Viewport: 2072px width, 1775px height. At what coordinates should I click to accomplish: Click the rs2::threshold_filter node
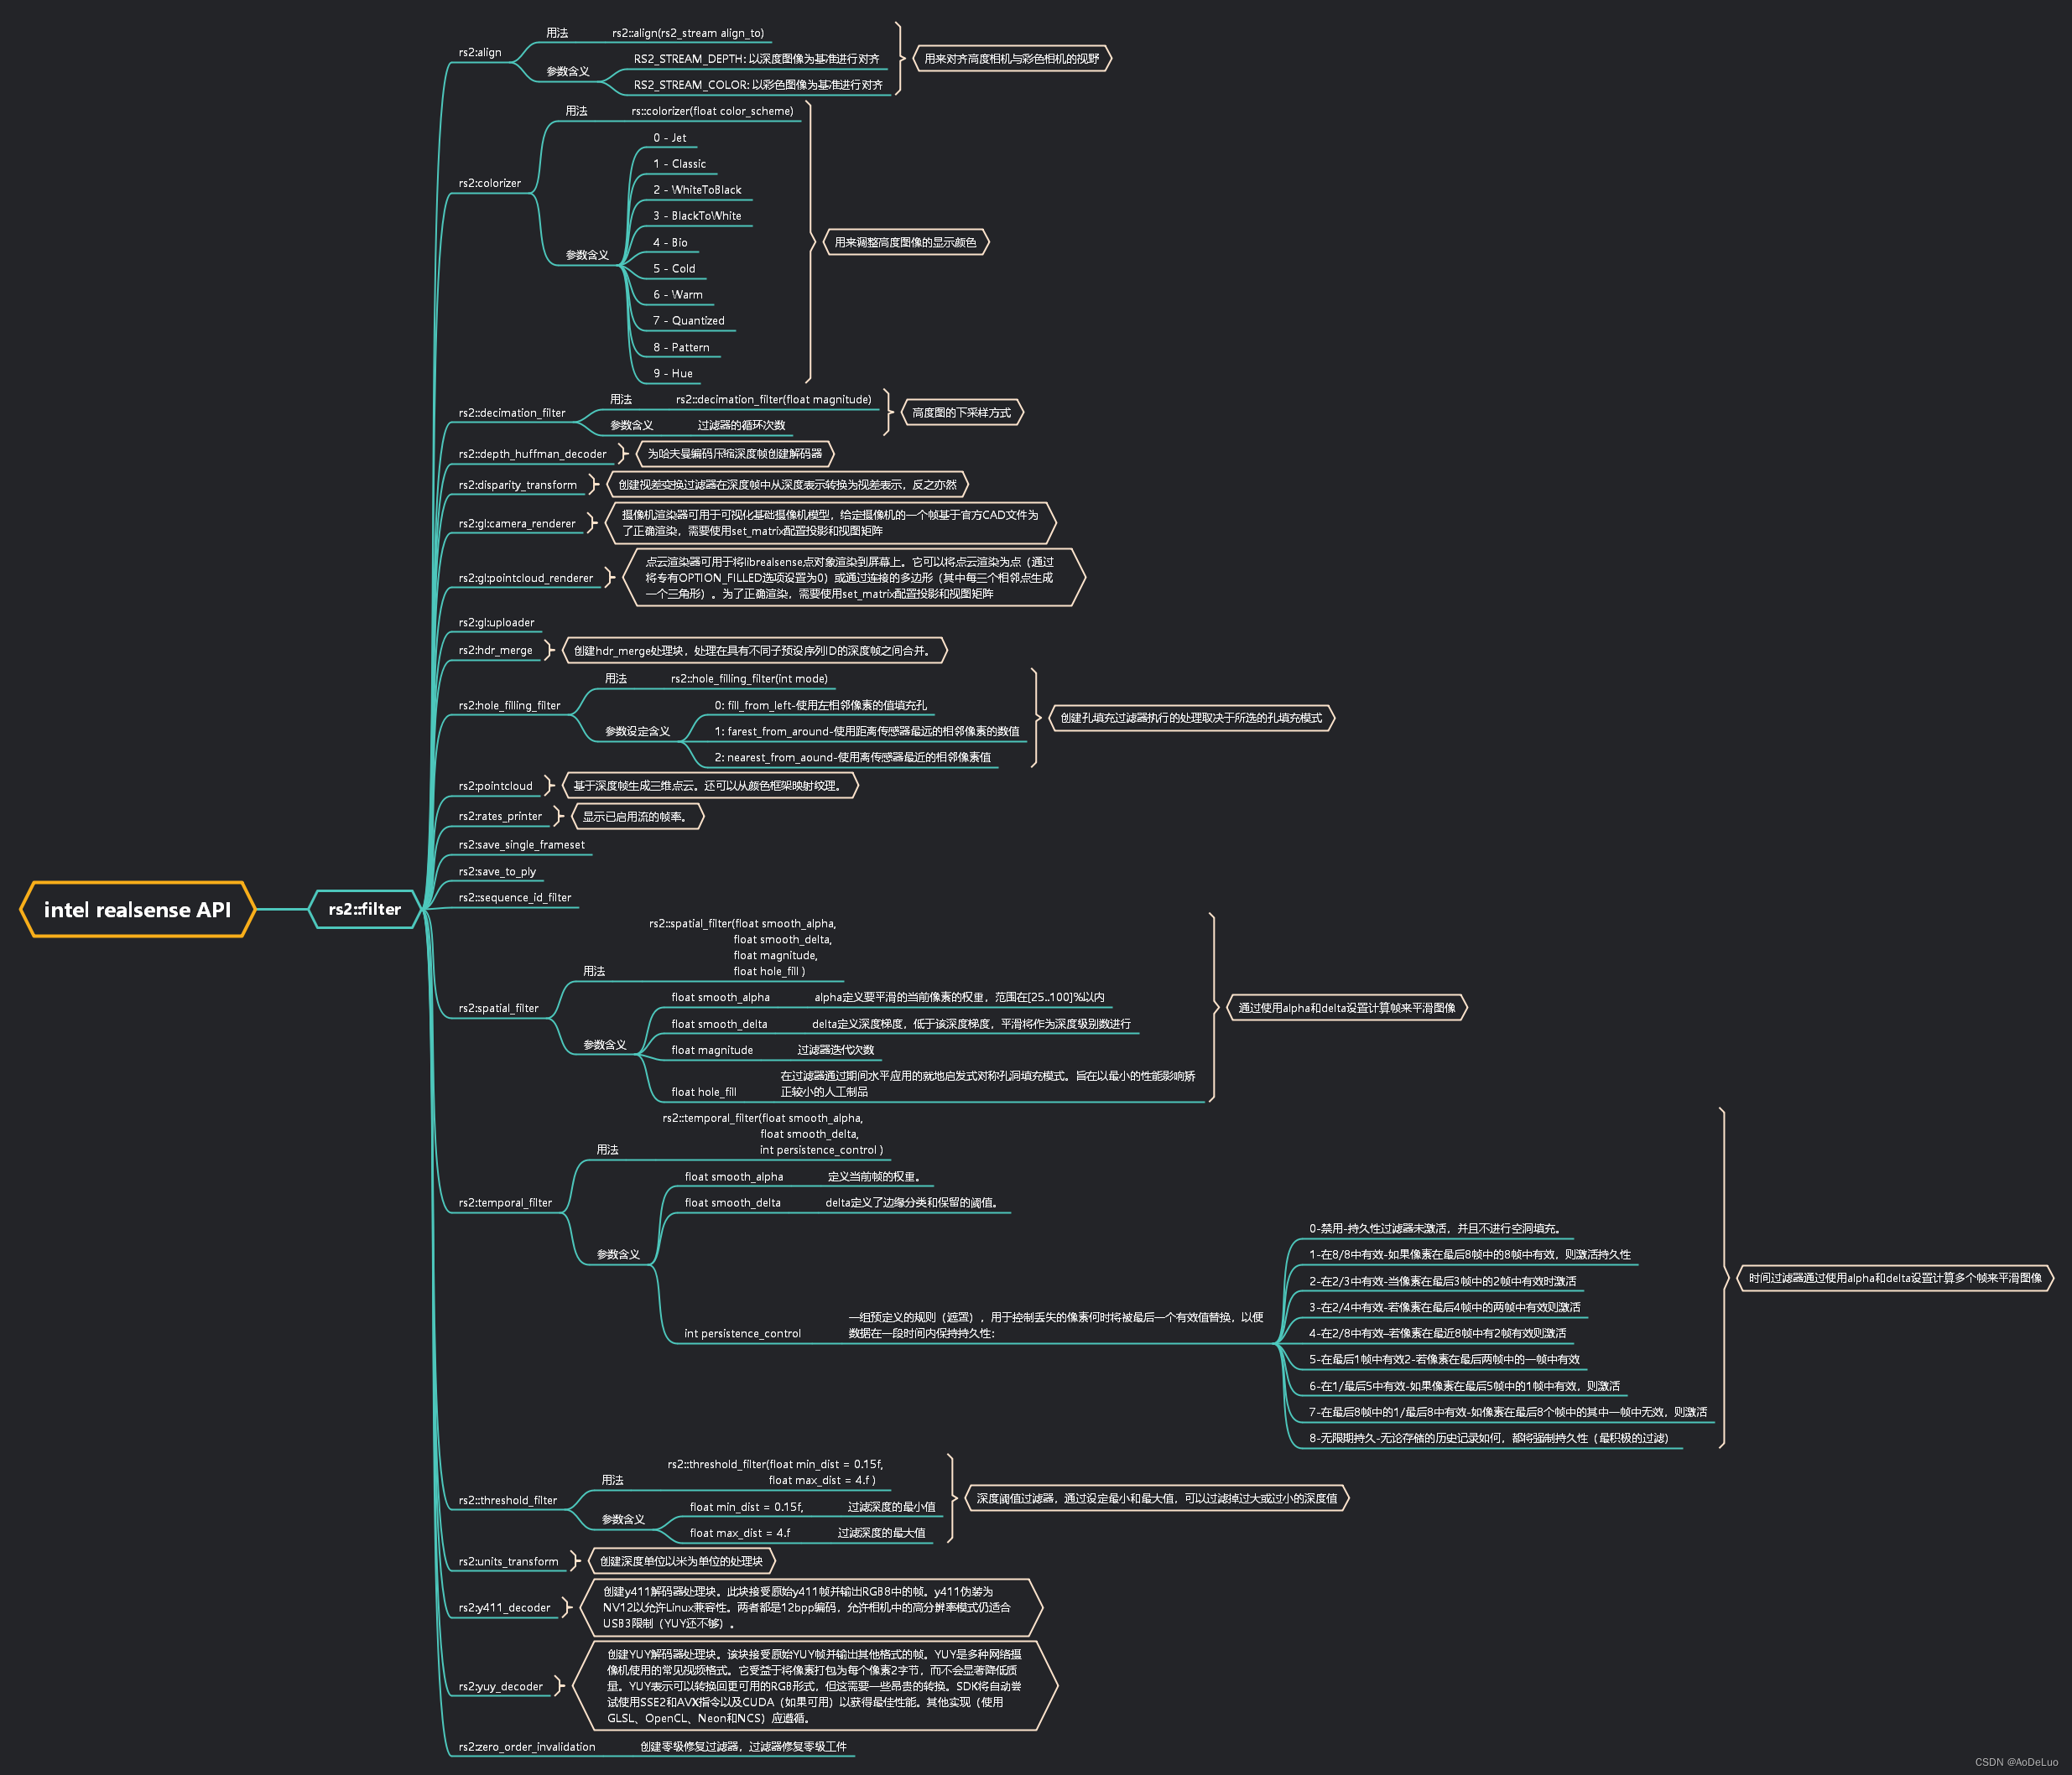[508, 1500]
